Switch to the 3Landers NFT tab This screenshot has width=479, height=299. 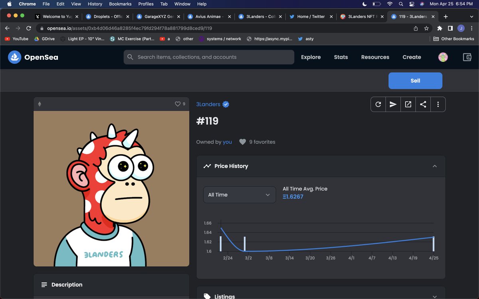tap(362, 16)
